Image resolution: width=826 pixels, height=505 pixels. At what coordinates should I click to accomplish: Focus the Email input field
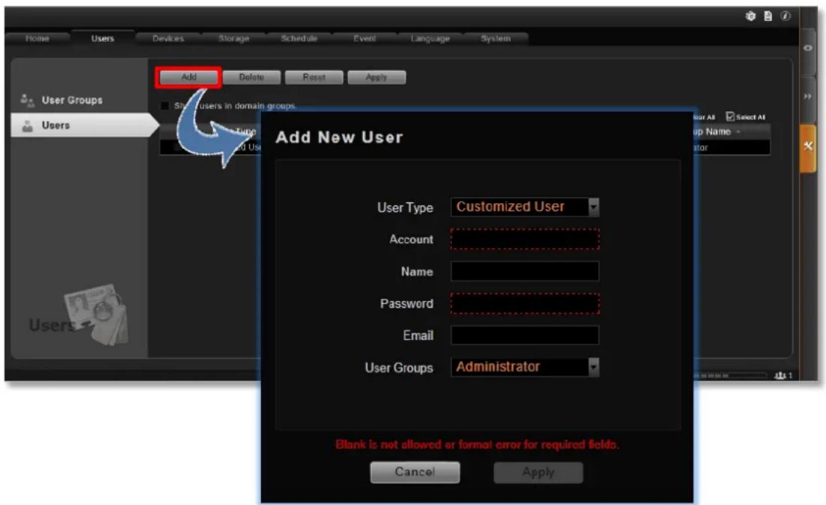[524, 335]
